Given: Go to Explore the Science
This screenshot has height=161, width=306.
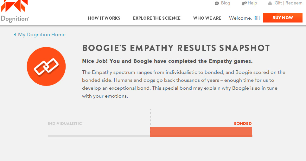Looking at the screenshot, I should (x=157, y=18).
